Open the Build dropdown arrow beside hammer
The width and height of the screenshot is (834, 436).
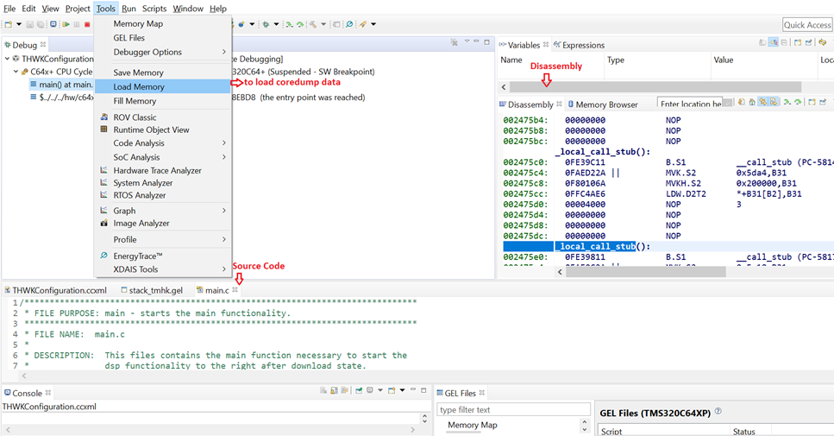click(x=323, y=24)
